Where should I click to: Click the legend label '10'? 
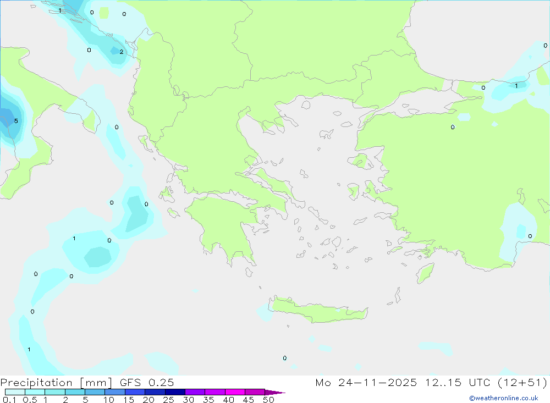tap(108, 400)
